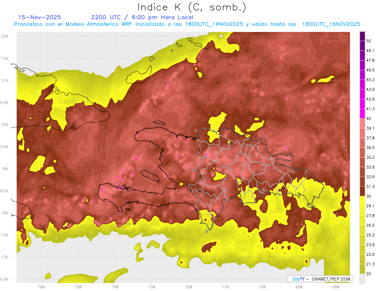Click the colorbar value '29.1'
The image size is (377, 291).
370,206
